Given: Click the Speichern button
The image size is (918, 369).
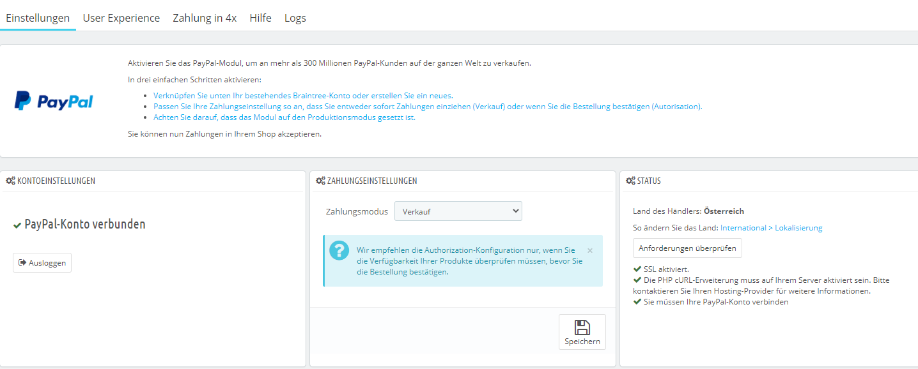Looking at the screenshot, I should pyautogui.click(x=582, y=332).
